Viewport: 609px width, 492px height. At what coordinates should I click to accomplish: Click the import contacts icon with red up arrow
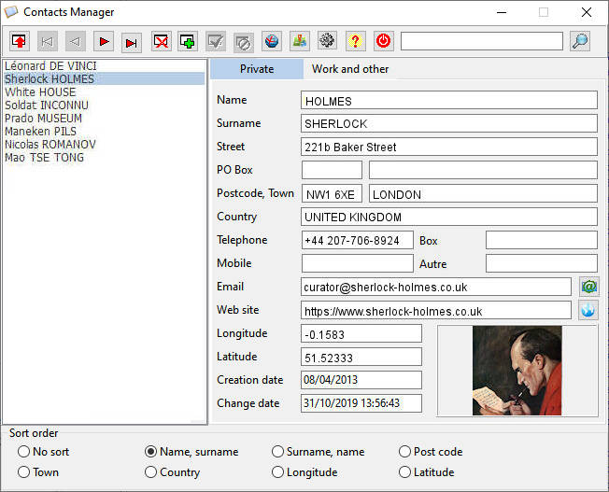pyautogui.click(x=19, y=41)
